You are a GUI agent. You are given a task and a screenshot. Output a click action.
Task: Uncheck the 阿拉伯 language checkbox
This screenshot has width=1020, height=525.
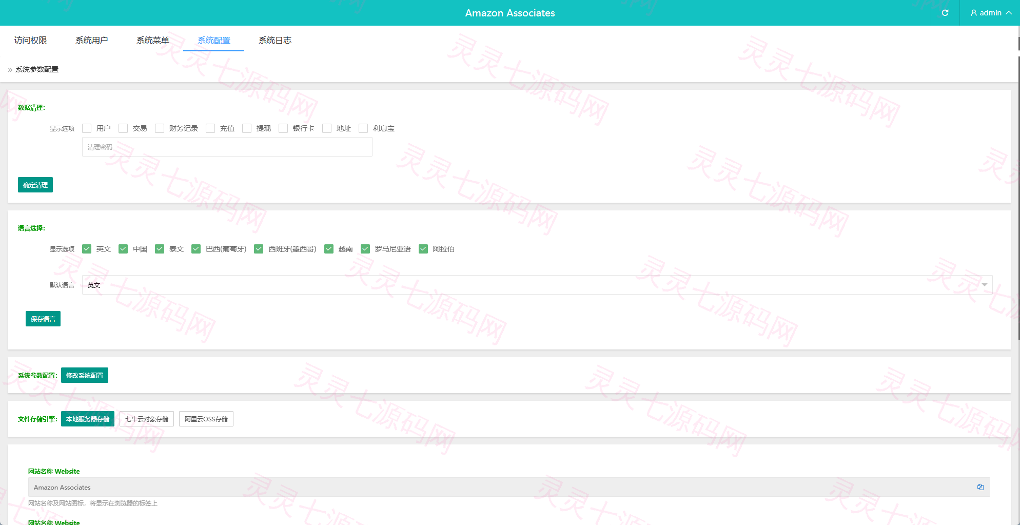coord(423,249)
